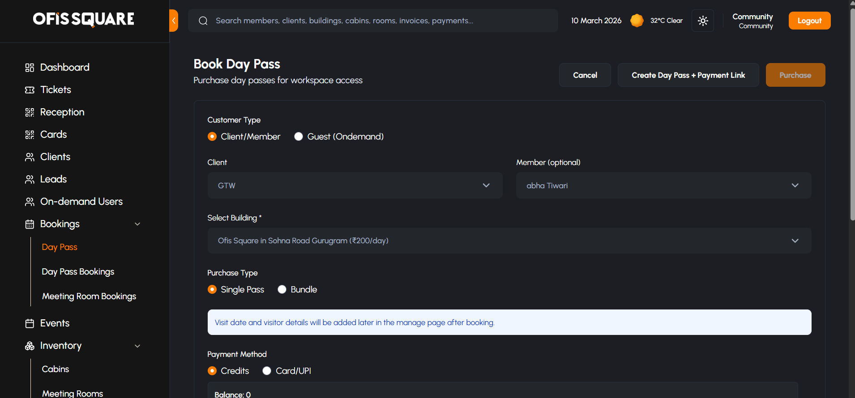The image size is (855, 398).
Task: Open the Client dropdown showing GTW
Action: [355, 186]
